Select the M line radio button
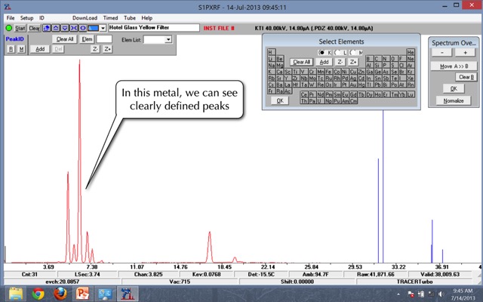This screenshot has width=483, height=302. [x=352, y=51]
